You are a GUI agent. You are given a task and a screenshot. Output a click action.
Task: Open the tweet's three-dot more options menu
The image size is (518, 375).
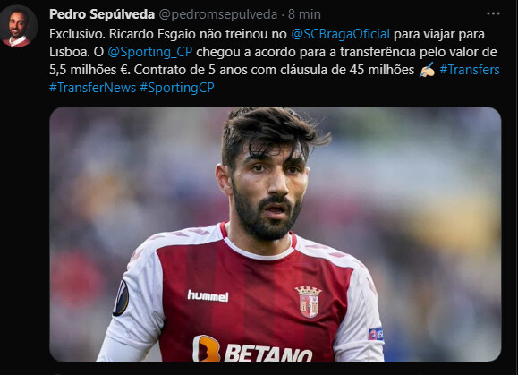(x=493, y=14)
